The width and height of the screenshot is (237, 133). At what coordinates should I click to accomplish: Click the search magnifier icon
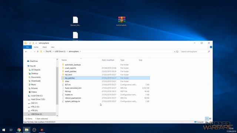(209, 52)
